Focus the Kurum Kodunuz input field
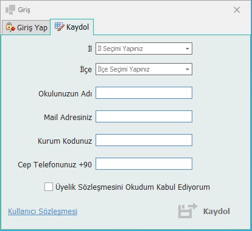The height and width of the screenshot is (231, 252). click(x=144, y=140)
